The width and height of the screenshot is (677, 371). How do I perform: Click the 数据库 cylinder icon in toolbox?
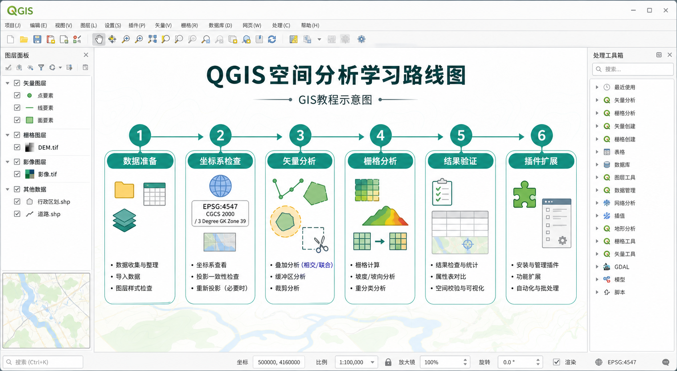point(607,165)
